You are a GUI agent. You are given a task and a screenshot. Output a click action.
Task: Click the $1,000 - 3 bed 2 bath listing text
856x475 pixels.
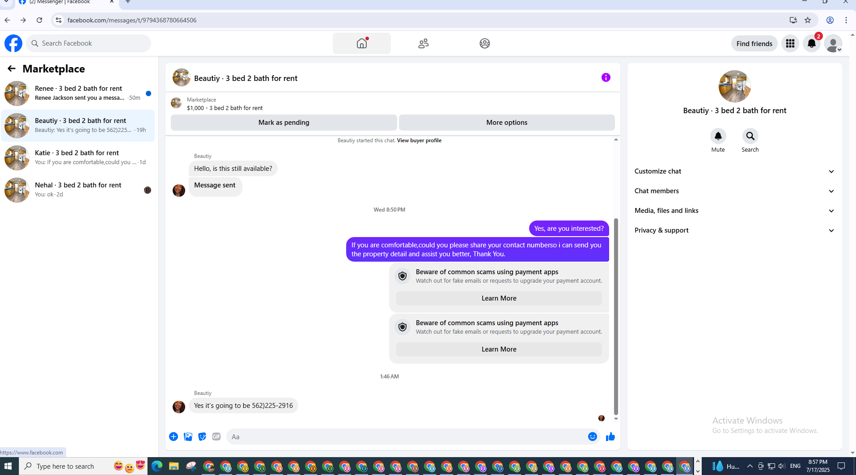pyautogui.click(x=225, y=108)
